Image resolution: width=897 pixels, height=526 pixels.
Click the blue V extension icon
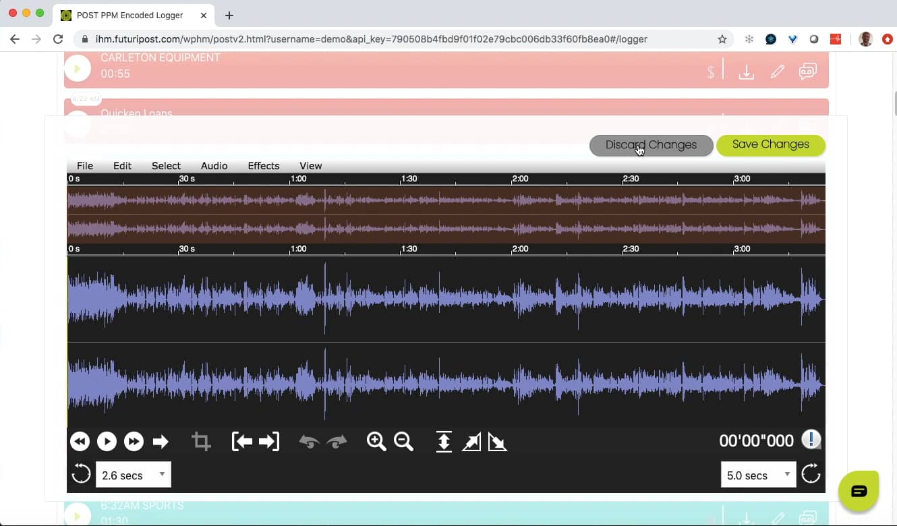tap(792, 39)
